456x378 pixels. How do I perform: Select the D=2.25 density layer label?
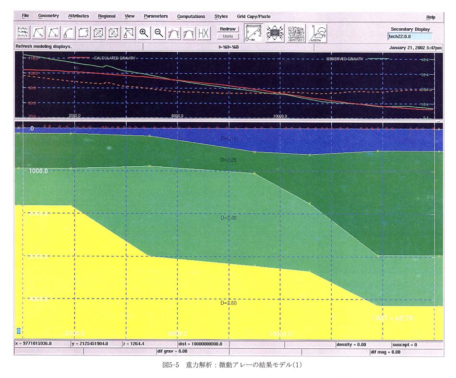pyautogui.click(x=228, y=160)
